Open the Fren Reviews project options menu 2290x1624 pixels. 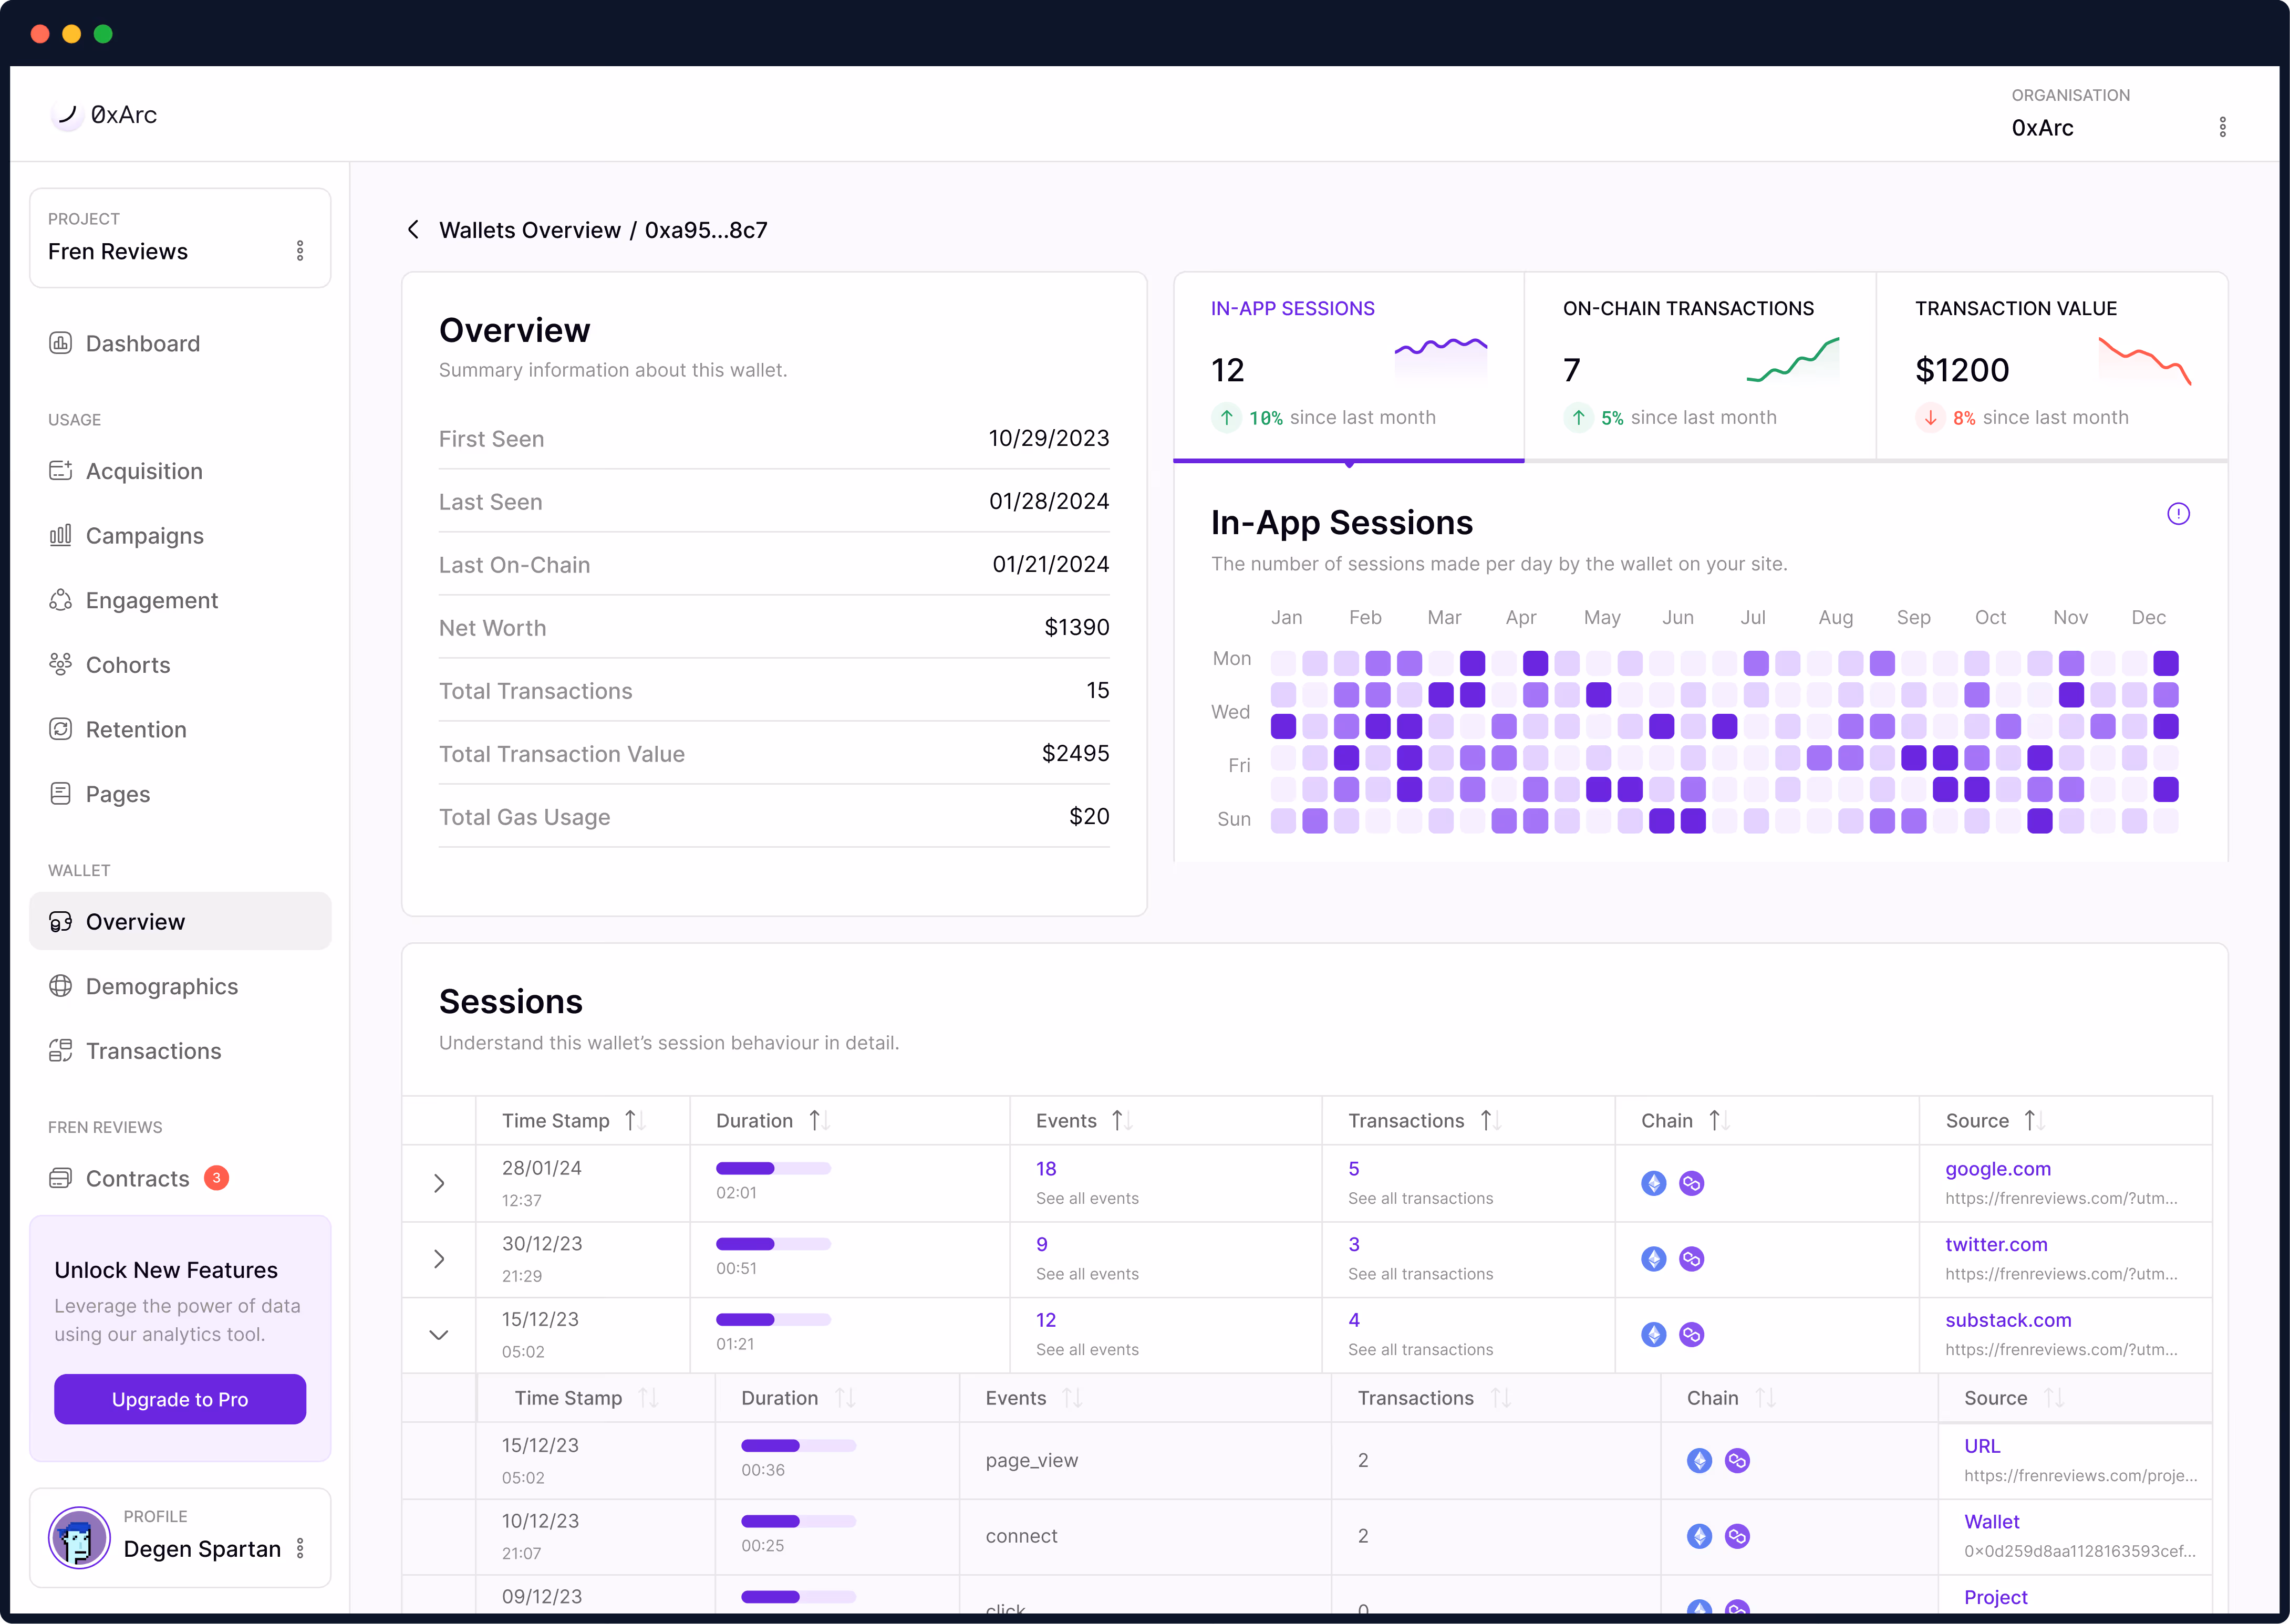(x=300, y=251)
